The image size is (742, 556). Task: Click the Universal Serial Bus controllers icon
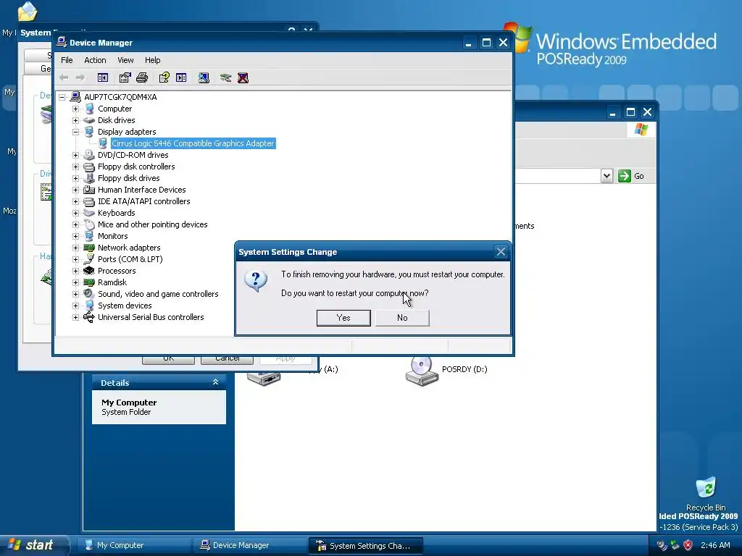point(89,317)
